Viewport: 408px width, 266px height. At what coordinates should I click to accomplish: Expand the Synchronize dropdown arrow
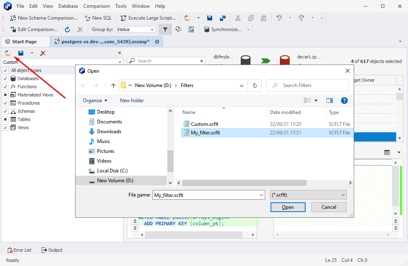(x=248, y=29)
